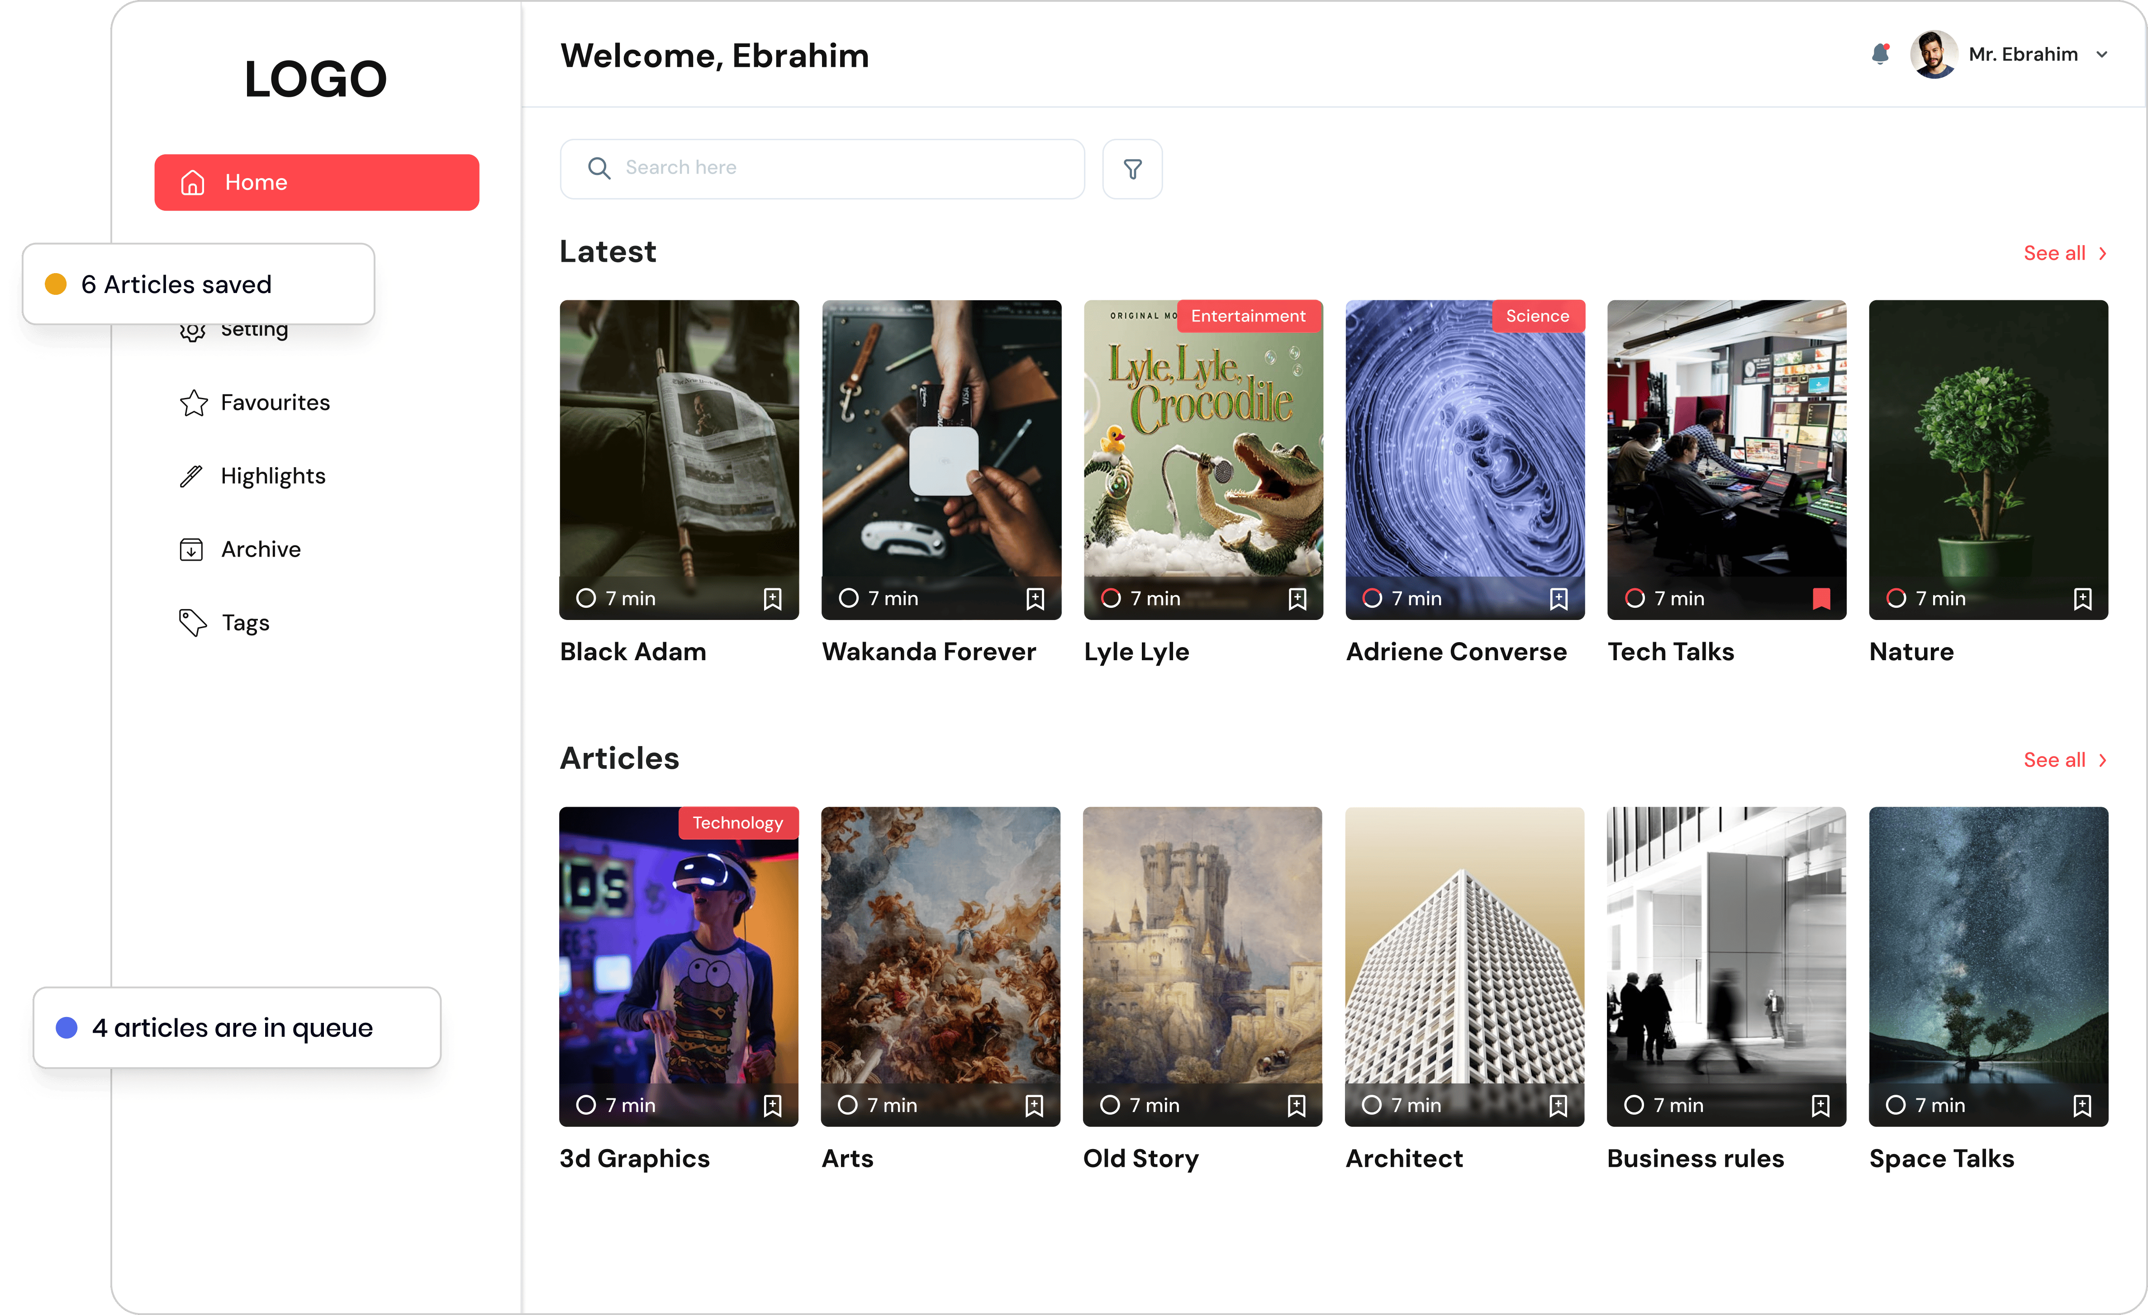Click the chevron beside See all in Articles
This screenshot has width=2148, height=1315.
point(2103,759)
